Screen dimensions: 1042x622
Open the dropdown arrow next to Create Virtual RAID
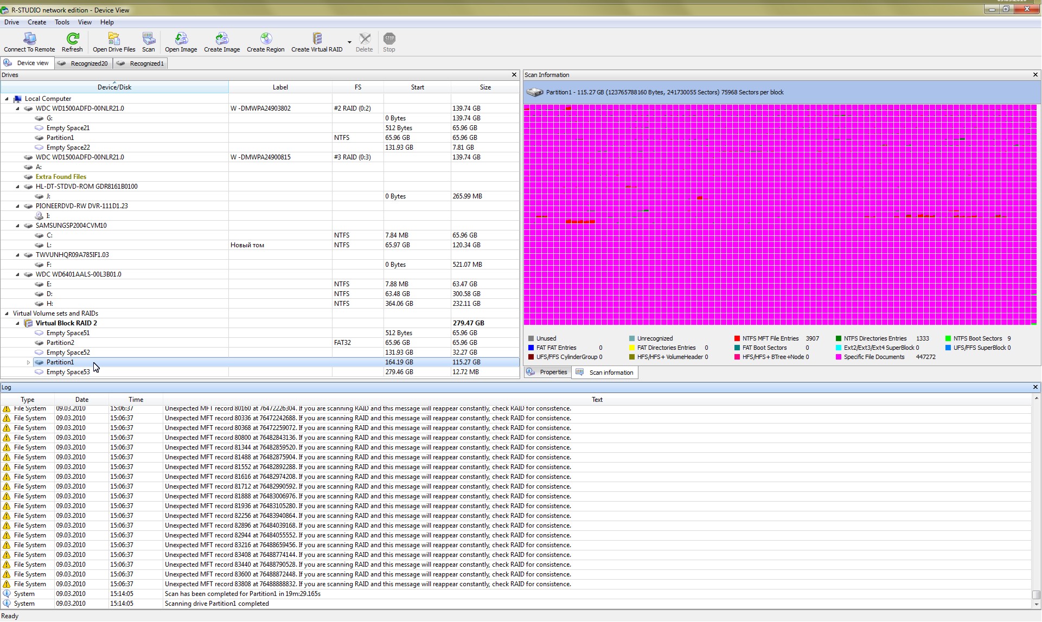349,42
